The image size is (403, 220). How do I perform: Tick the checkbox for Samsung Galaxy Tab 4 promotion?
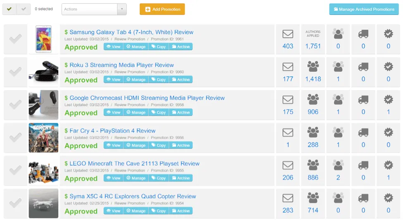[x=15, y=39]
